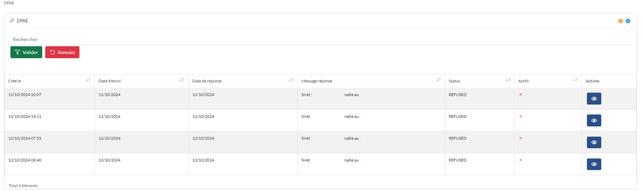Toggle sort on Message réponse column

click(x=438, y=80)
